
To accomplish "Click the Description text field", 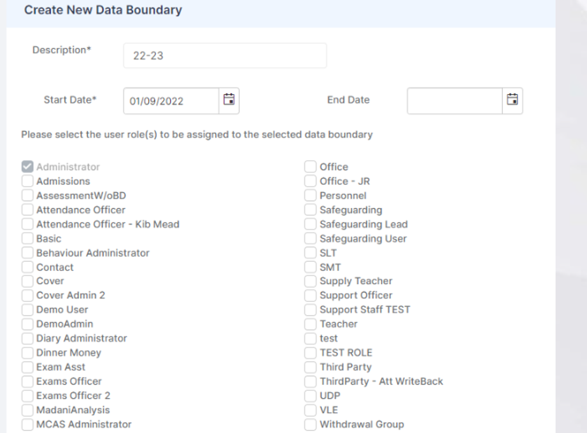I will 224,55.
